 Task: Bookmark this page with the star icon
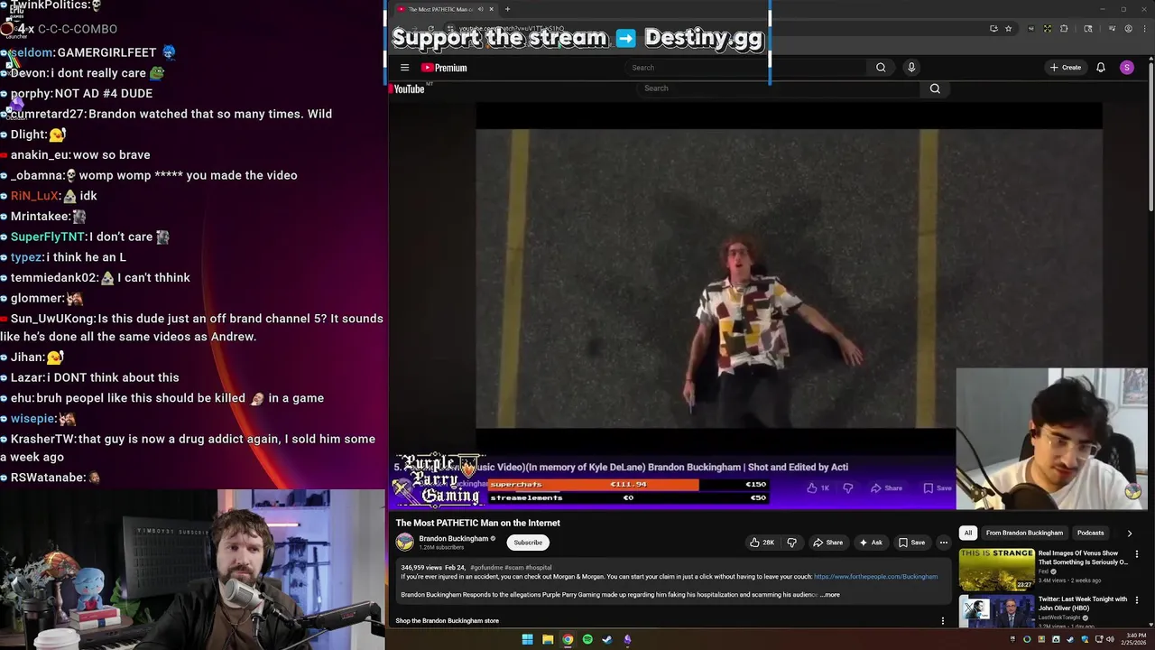click(x=1008, y=29)
